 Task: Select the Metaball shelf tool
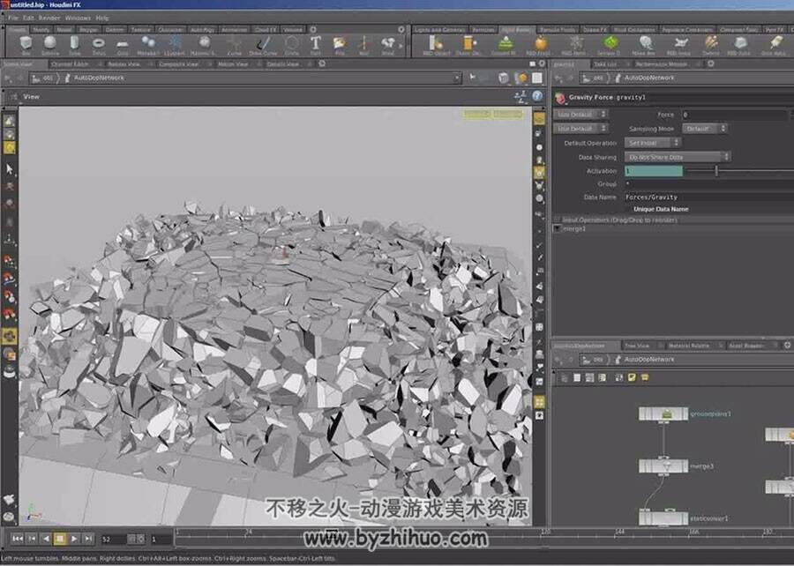[x=148, y=45]
